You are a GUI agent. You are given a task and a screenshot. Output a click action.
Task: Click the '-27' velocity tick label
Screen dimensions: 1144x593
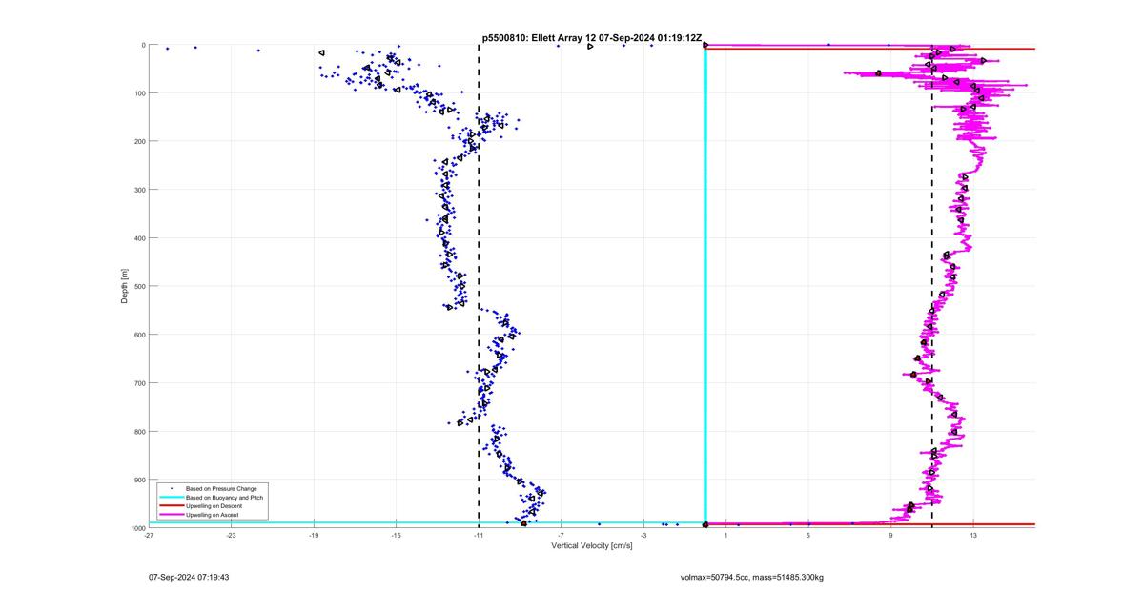149,536
